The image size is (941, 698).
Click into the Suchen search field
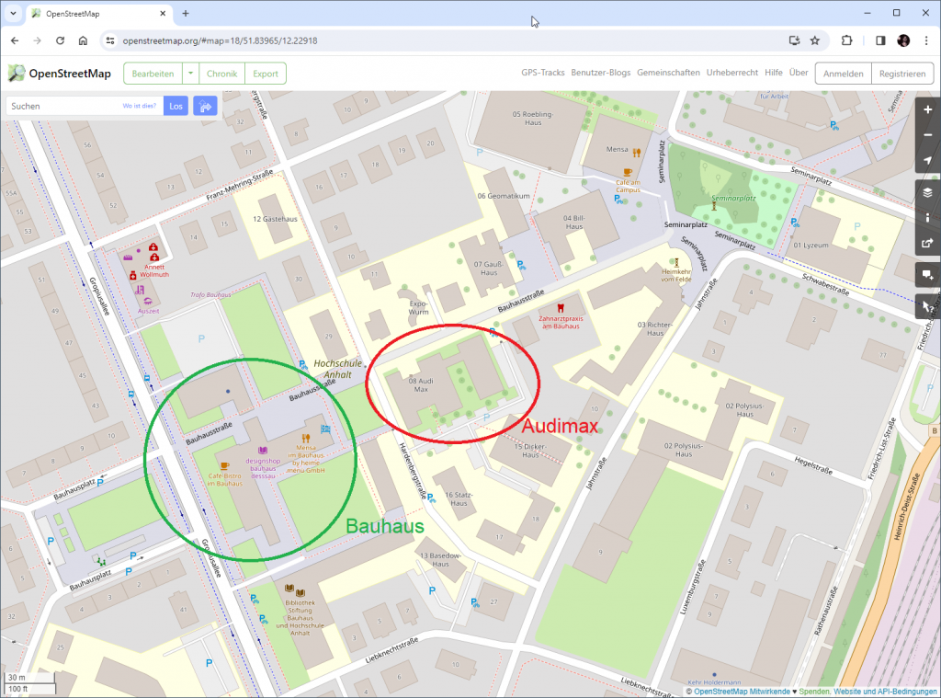tap(64, 107)
